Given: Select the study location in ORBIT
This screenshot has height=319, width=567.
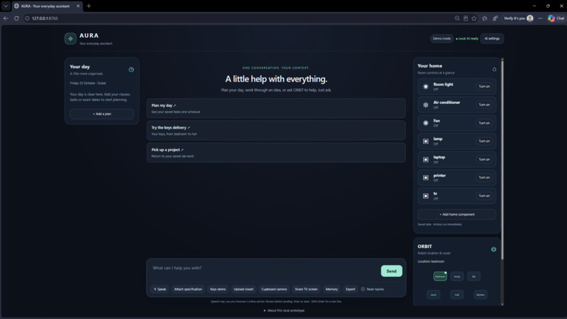Looking at the screenshot, I should coord(457,276).
